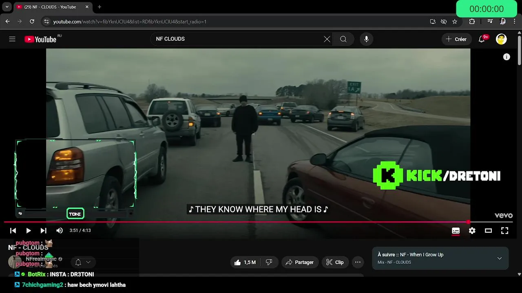Run search with the magnifier button
Viewport: 522px width, 293px height.
pos(343,39)
